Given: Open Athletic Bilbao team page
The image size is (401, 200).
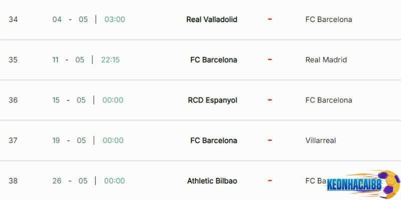Looking at the screenshot, I should [212, 181].
